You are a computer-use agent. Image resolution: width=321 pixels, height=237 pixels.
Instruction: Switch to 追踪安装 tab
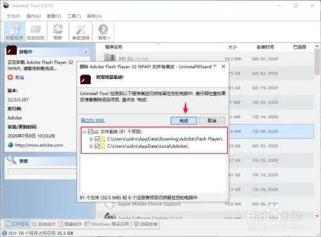pyautogui.click(x=146, y=224)
